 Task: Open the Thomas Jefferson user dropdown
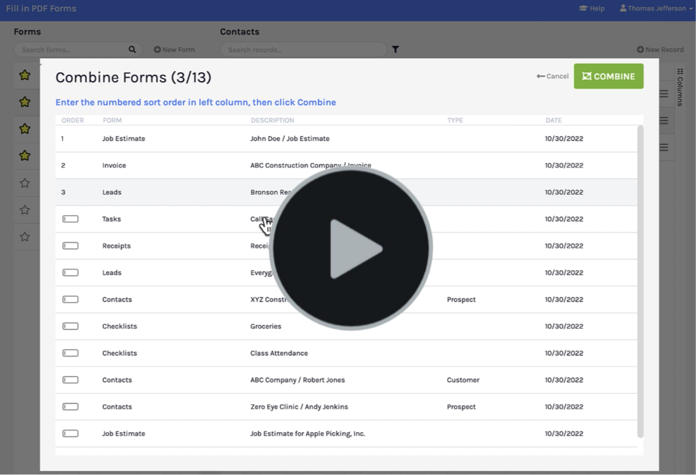[656, 8]
